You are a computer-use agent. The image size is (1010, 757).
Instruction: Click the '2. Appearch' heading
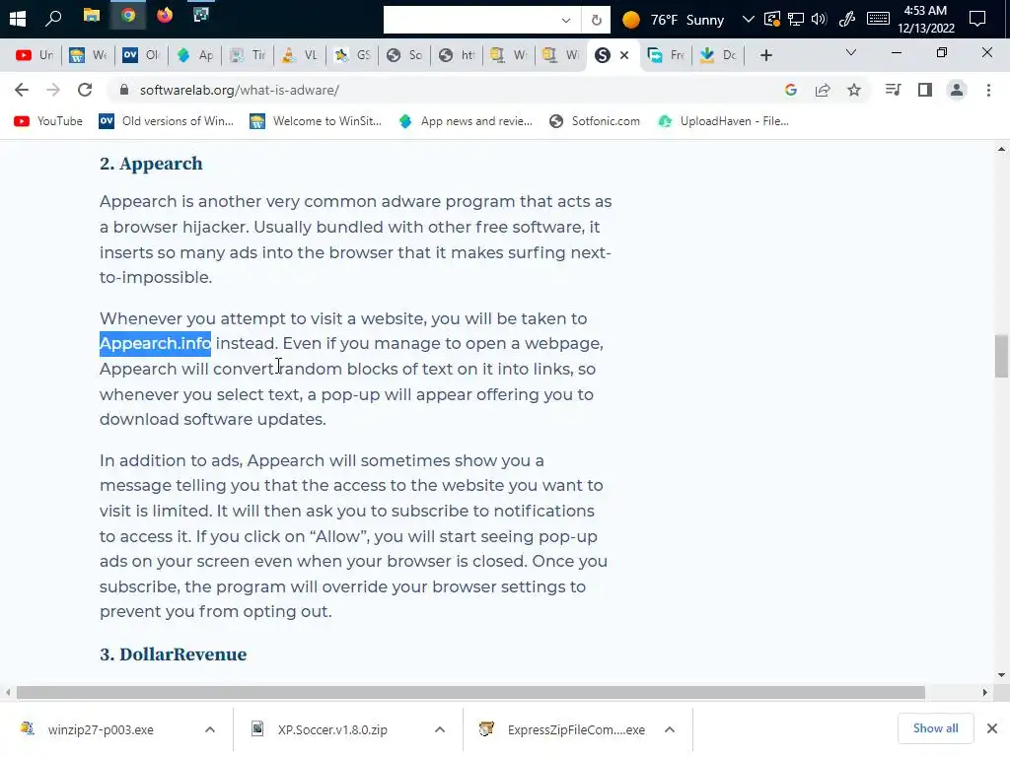pos(151,164)
